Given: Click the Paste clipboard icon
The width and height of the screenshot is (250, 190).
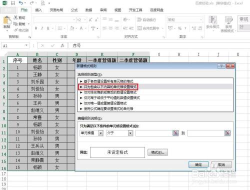Looking at the screenshot, I should (7, 20).
